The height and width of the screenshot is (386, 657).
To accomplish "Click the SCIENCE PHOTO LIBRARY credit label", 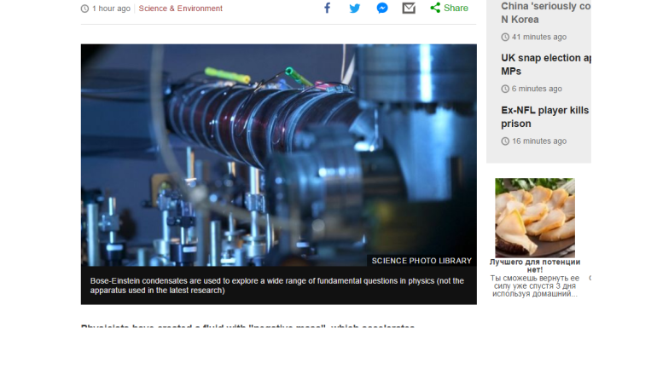I will [x=422, y=261].
